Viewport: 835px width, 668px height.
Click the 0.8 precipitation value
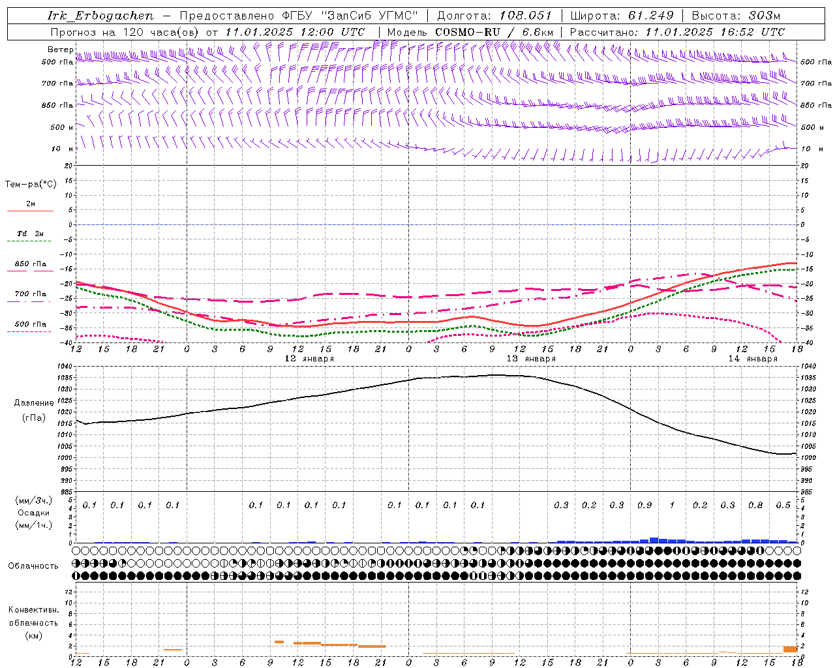(755, 505)
